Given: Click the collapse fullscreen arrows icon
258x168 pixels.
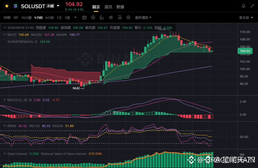Looking at the screenshot, I should point(252,6).
